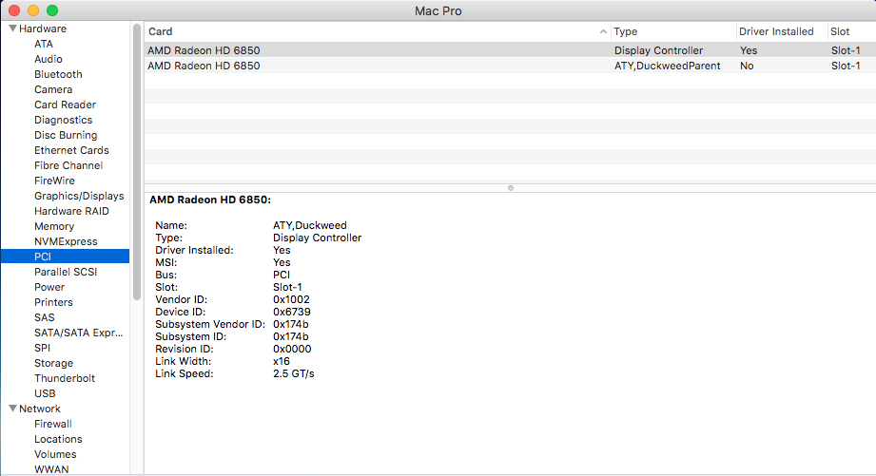The height and width of the screenshot is (476, 876).
Task: Select the ATY,DuckweedParent Radeon row
Action: click(x=510, y=66)
